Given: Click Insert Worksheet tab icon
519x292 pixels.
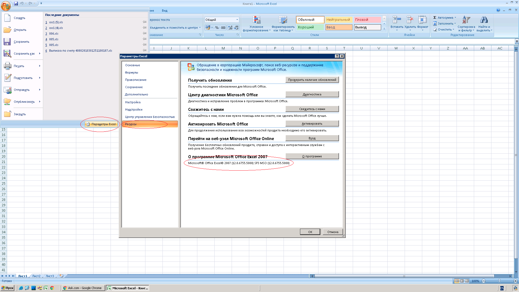Looking at the screenshot, I should tap(62, 276).
